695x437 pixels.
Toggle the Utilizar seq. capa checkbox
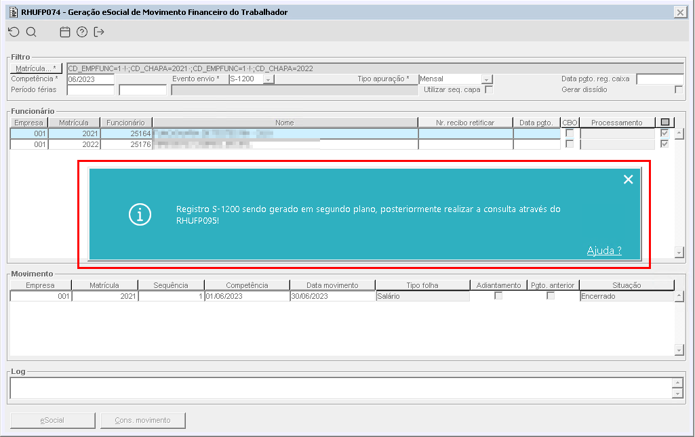(489, 89)
